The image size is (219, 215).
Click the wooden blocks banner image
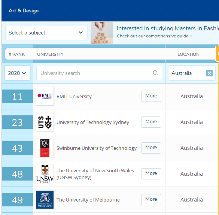coord(102,33)
